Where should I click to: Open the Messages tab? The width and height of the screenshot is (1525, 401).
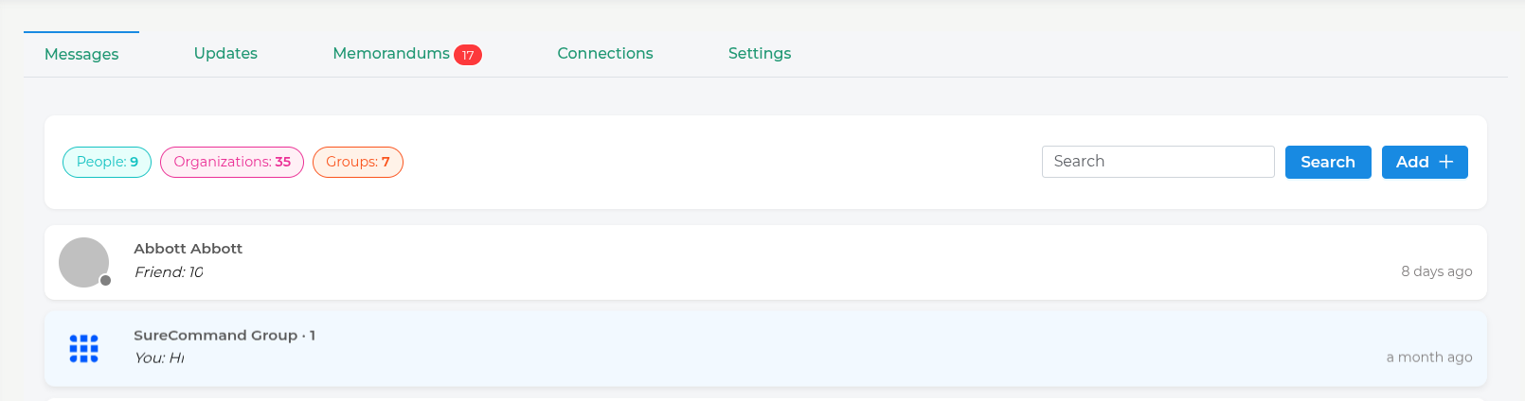[81, 54]
